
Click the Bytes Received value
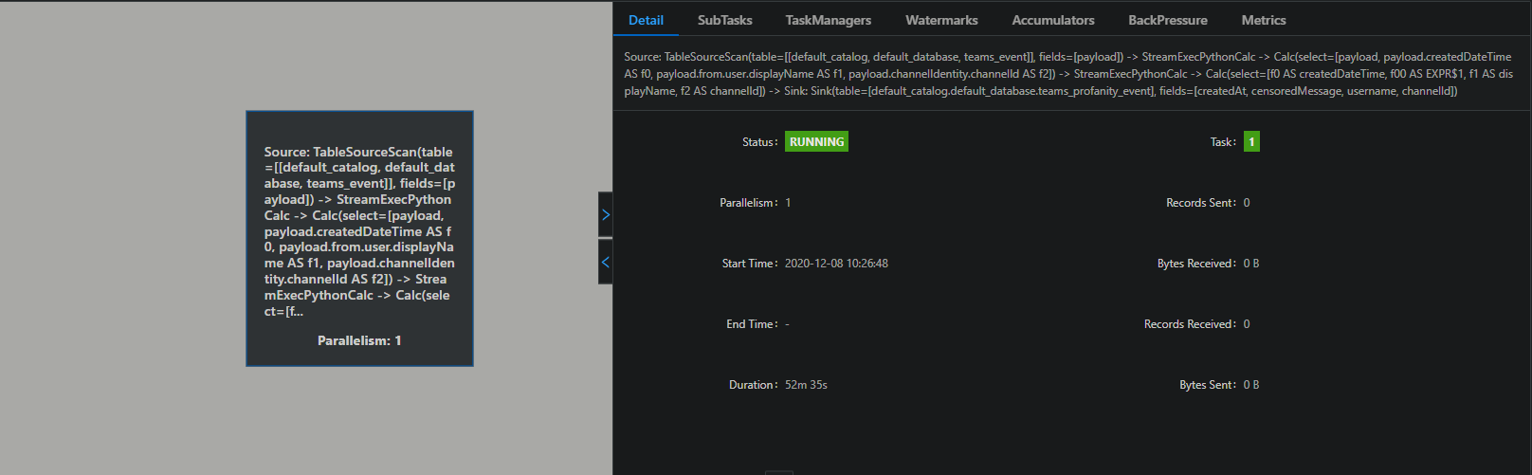(1251, 264)
